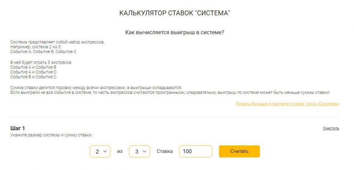354x170 pixels.
Task: Click the Шаг 1 heading
Action: [18, 128]
